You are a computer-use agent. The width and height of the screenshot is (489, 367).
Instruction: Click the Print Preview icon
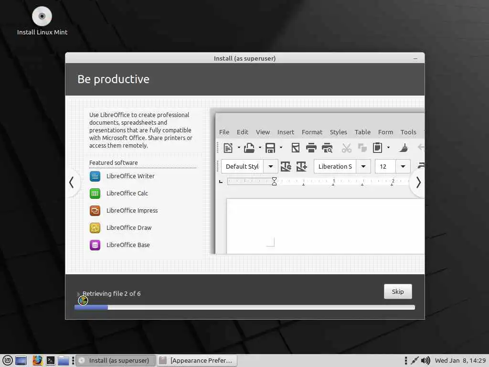[x=327, y=148]
